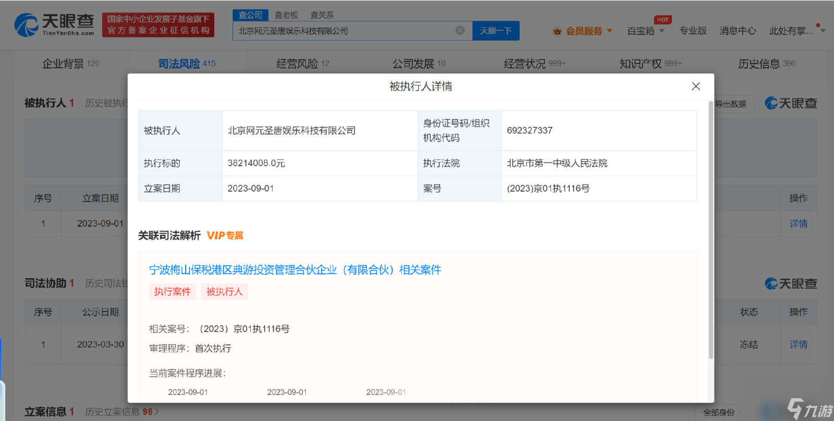
Task: Click the VIP专属 badge
Action: tap(225, 236)
